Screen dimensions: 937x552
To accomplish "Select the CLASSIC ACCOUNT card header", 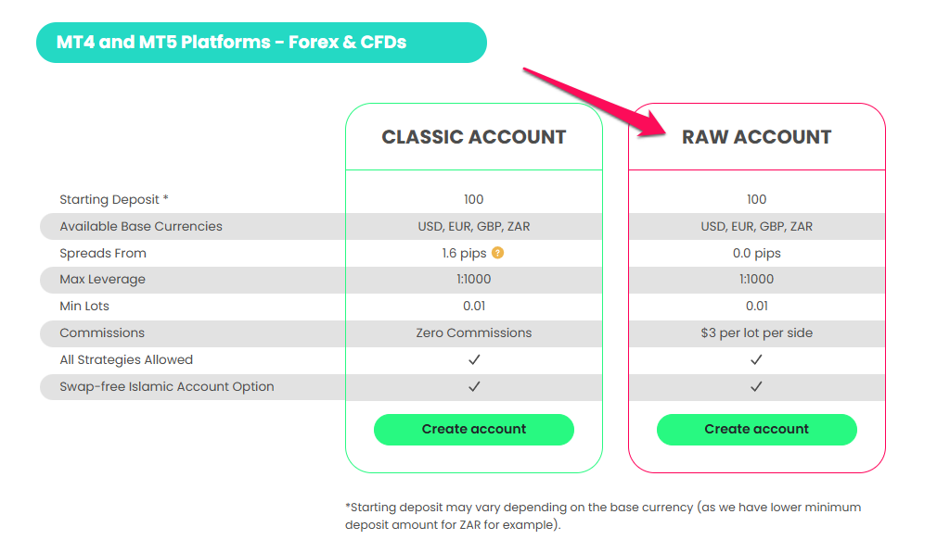I will tap(474, 135).
